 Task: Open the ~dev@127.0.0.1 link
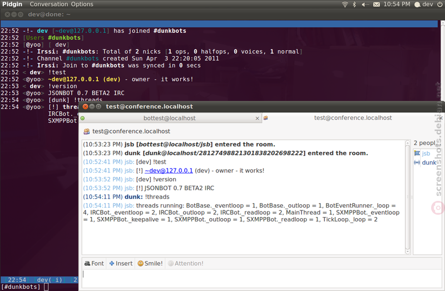[x=169, y=171]
